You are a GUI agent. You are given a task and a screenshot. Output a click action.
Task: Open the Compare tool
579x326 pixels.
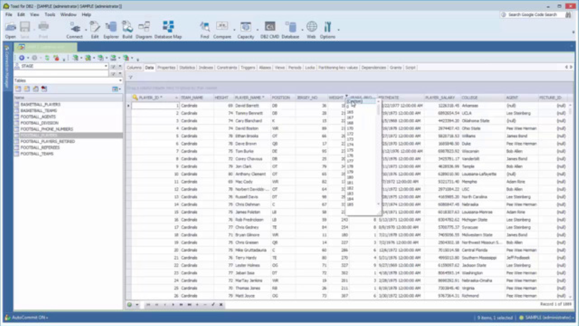pyautogui.click(x=222, y=26)
